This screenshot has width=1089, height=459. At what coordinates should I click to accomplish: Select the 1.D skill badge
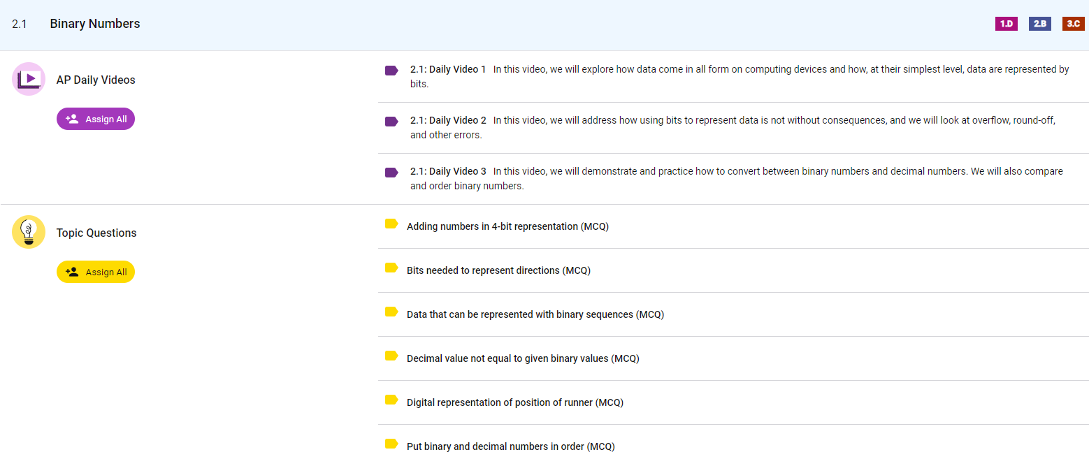(1006, 24)
